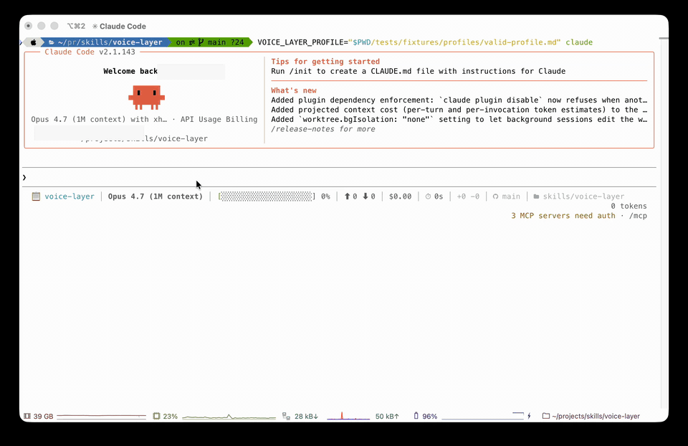This screenshot has height=446, width=688.
Task: Click the 'voice-layer' project name in the status line
Action: pyautogui.click(x=70, y=196)
